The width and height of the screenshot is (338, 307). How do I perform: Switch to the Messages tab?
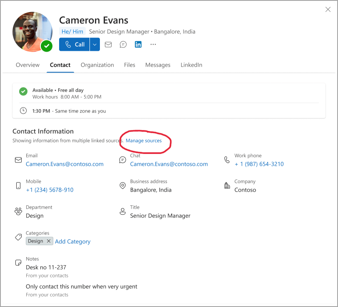158,65
